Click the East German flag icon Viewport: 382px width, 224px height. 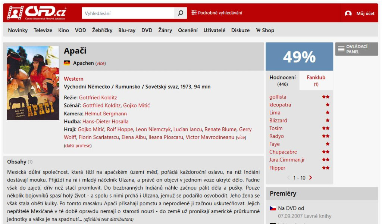click(67, 63)
